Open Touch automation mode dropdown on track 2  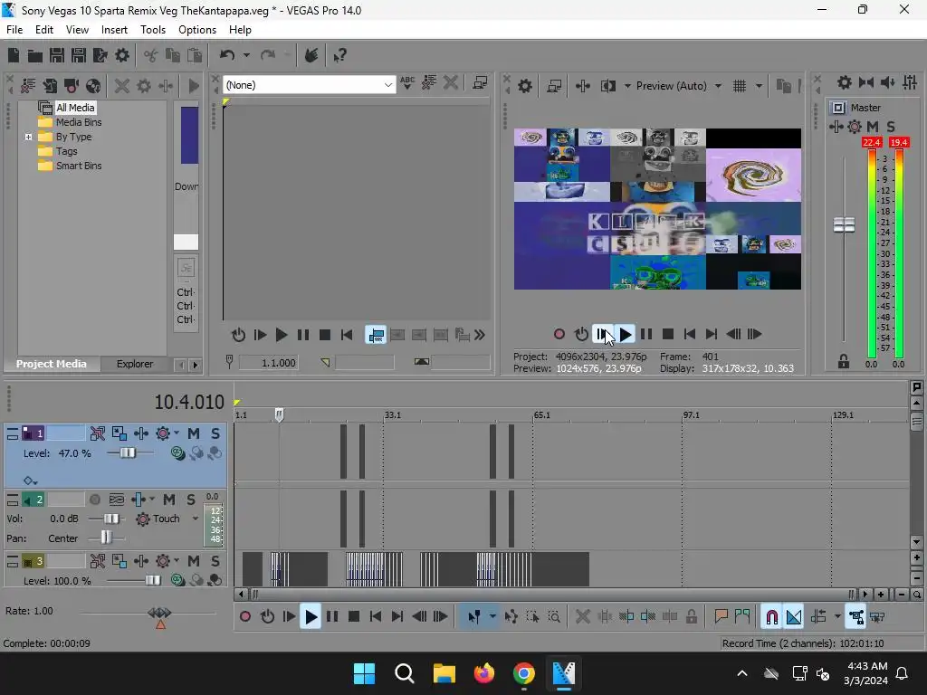(196, 519)
